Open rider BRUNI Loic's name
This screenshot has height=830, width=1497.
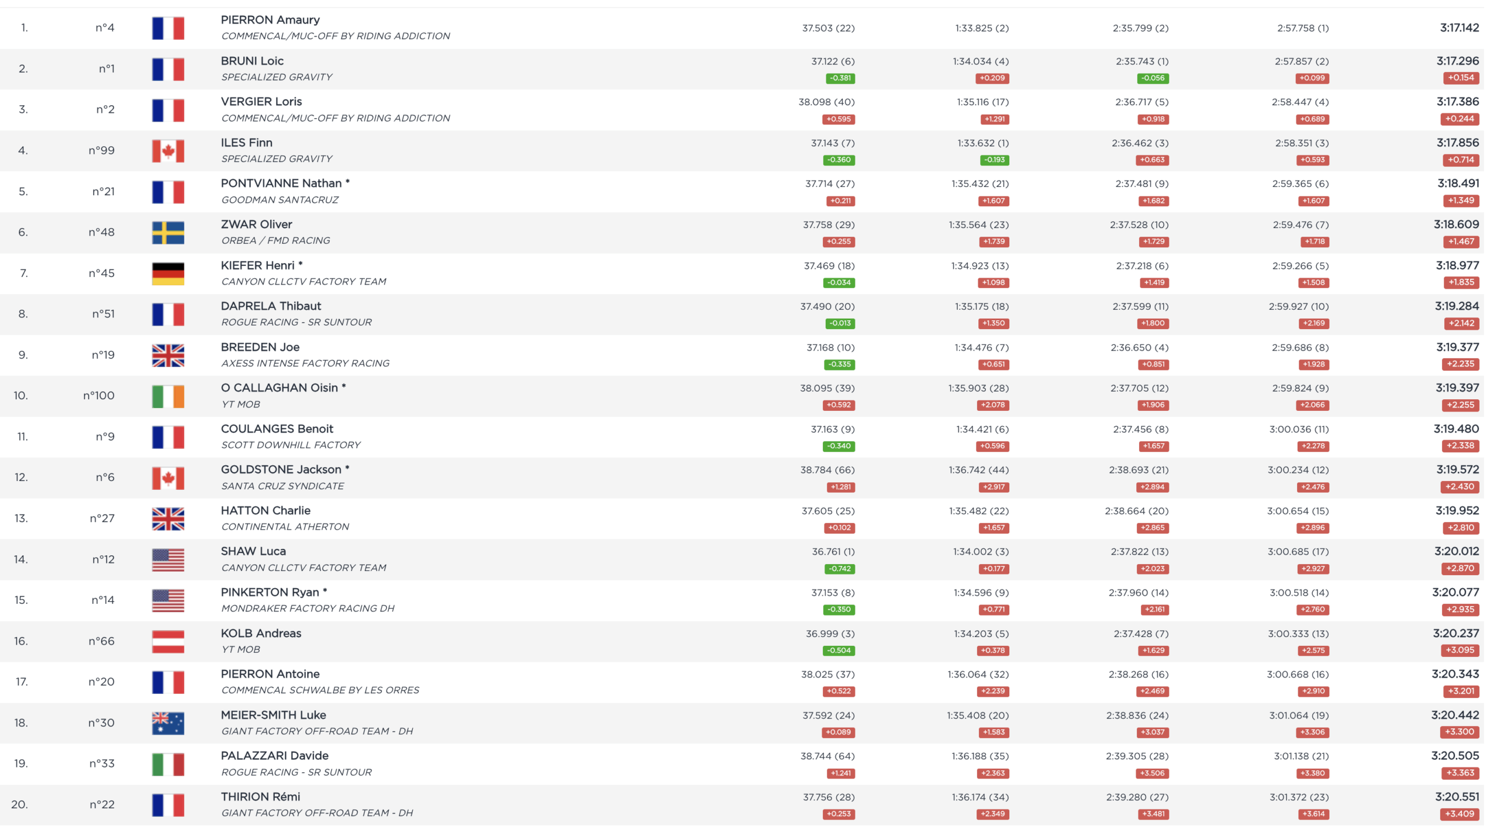click(252, 61)
